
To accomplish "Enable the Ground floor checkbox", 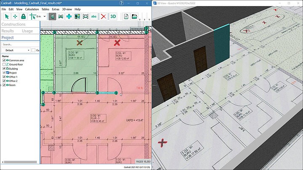I will coord(4,64).
